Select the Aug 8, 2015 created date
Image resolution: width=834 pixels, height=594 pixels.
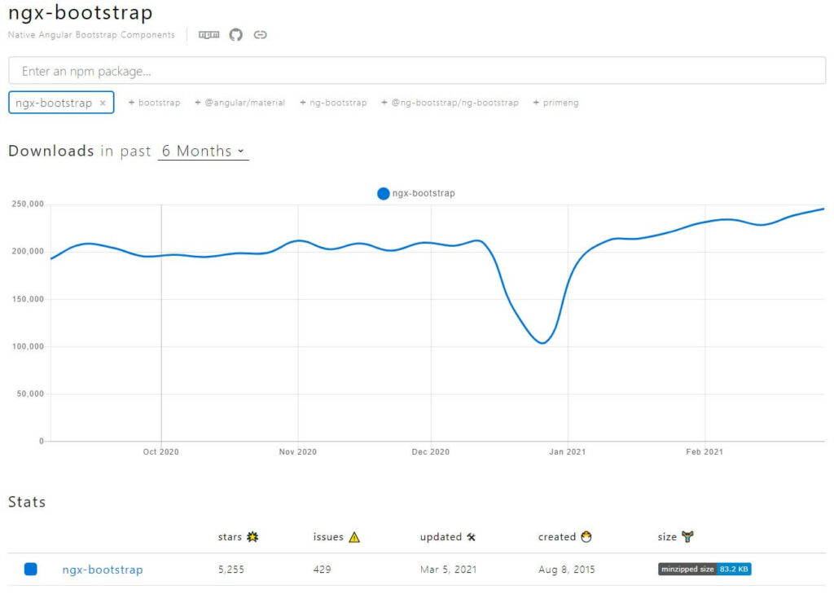click(567, 570)
